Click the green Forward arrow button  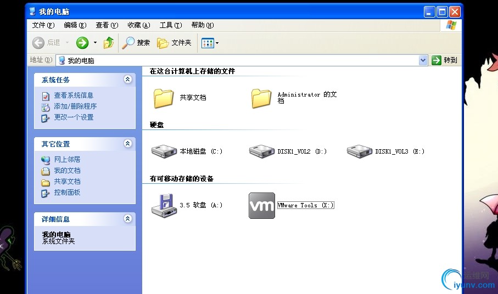pos(82,42)
